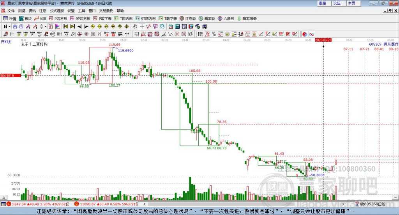Click the 客服 customer service button

point(324,3)
